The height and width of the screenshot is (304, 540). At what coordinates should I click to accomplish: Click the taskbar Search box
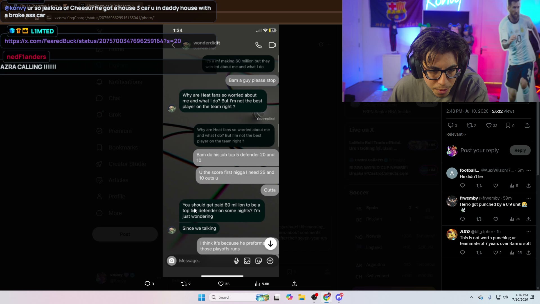coord(240,298)
